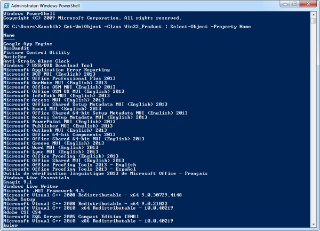Click the Adobe Setup output line

(x=16, y=199)
